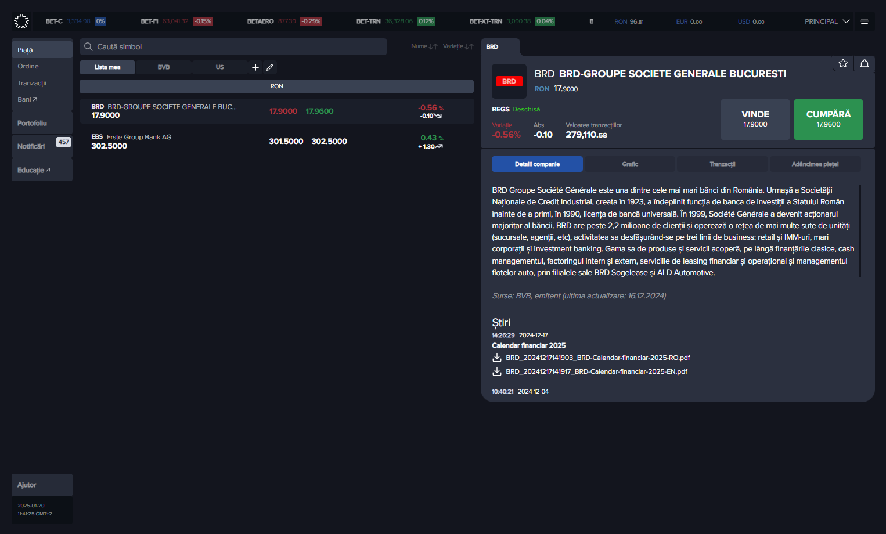Viewport: 886px width, 534px height.
Task: Download the Calendar-financiar-2025-RO pdf icon
Action: (497, 358)
